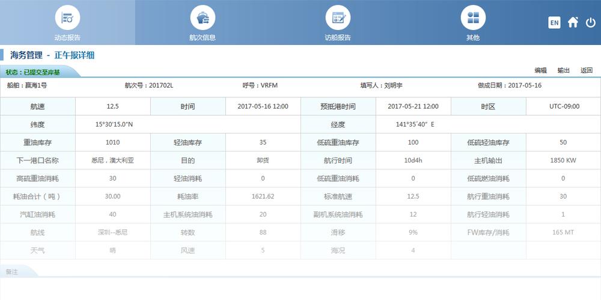This screenshot has width=601, height=300.
Task: Click the 经度 label cell
Action: point(338,124)
